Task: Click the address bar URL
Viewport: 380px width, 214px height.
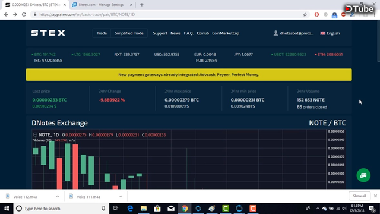Action: pyautogui.click(x=87, y=14)
